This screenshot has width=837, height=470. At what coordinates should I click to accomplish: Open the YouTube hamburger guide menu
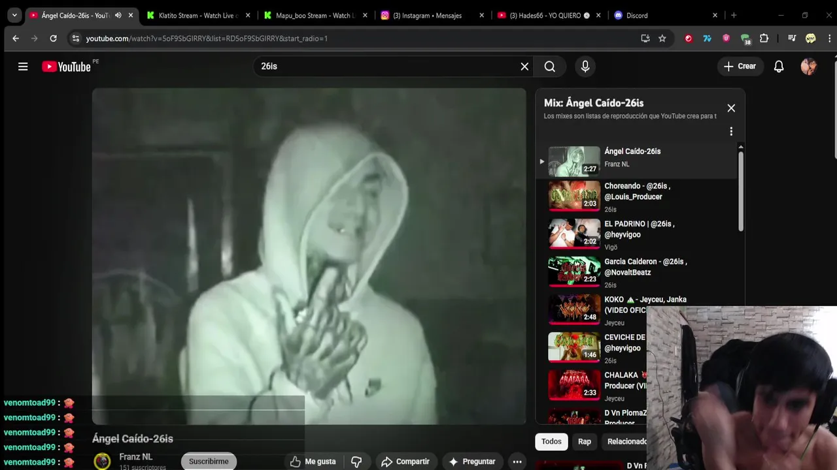(x=23, y=67)
